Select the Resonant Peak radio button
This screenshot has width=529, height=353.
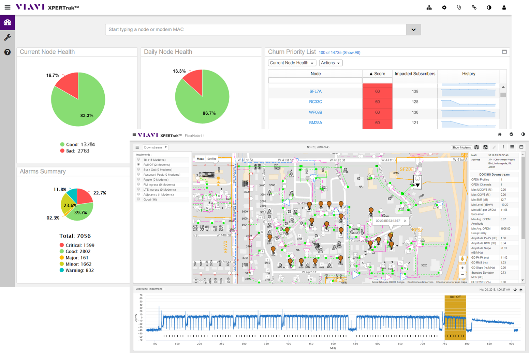click(138, 174)
